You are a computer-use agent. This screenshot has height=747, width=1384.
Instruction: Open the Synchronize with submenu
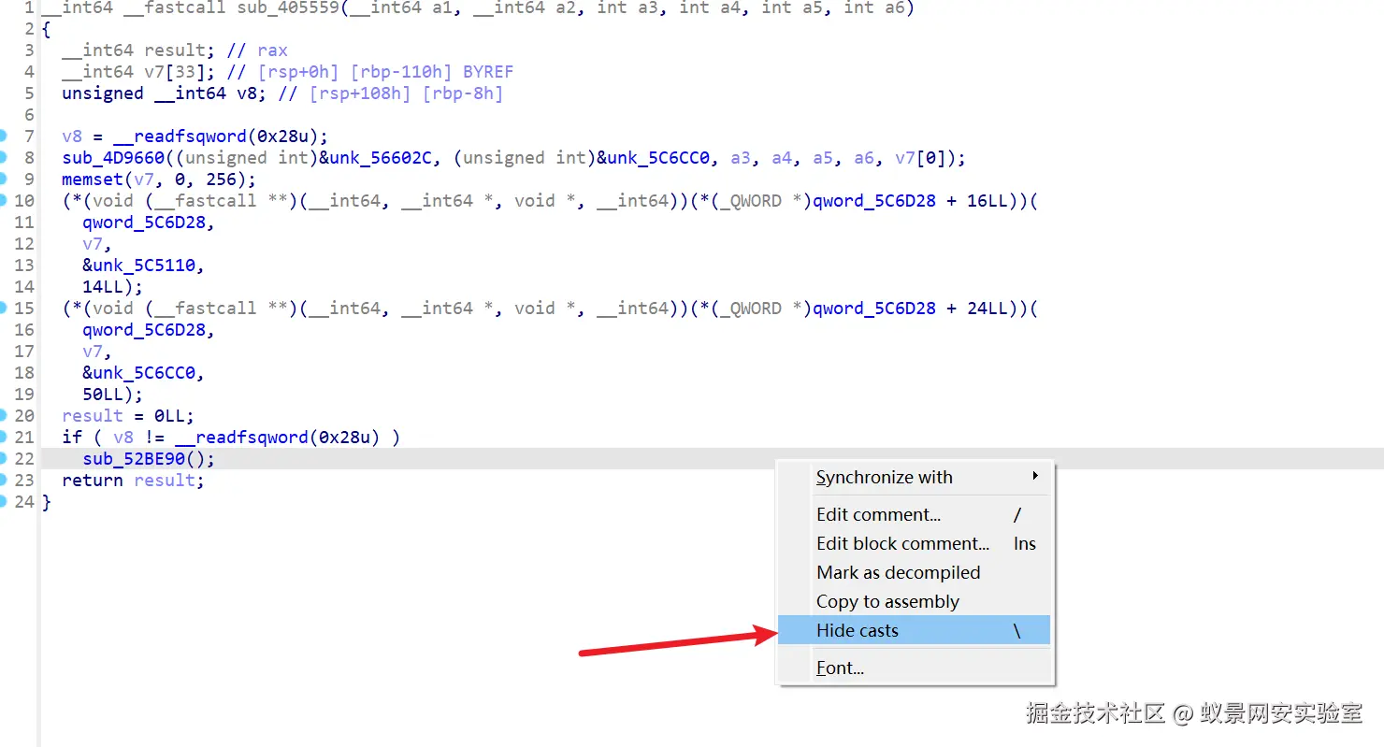pos(915,478)
